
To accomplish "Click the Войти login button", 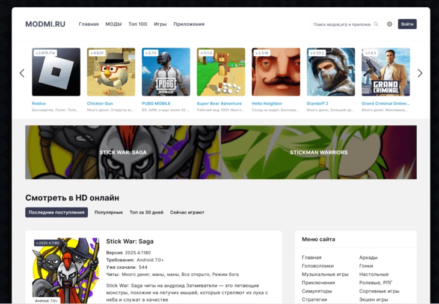I will point(407,24).
